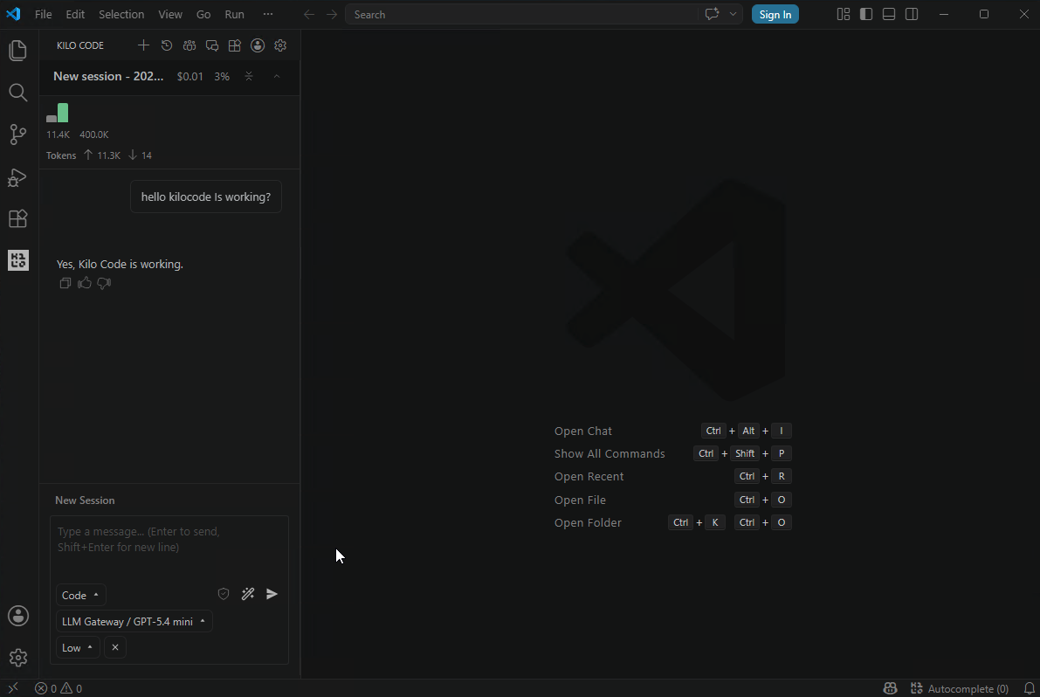Viewport: 1040px width, 697px height.
Task: Click the $0.01 cost value
Action: (189, 76)
